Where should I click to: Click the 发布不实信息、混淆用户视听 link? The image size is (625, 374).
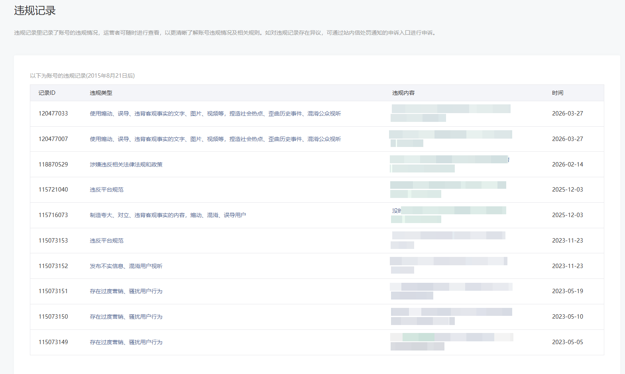pyautogui.click(x=126, y=266)
